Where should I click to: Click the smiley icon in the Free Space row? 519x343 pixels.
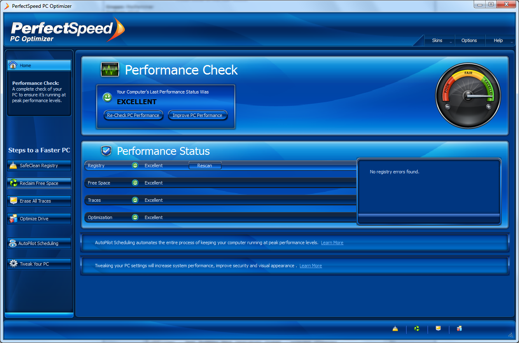[135, 182]
